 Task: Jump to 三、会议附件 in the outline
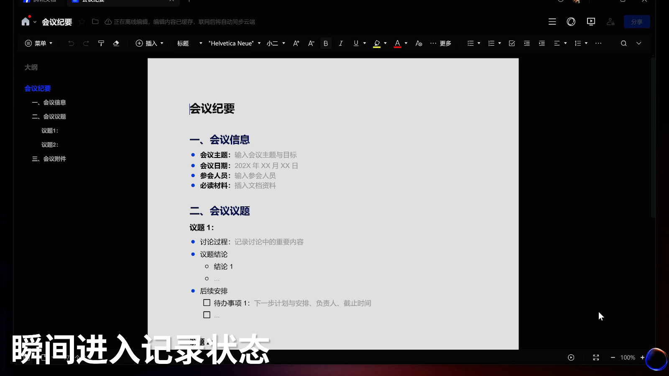tap(49, 159)
